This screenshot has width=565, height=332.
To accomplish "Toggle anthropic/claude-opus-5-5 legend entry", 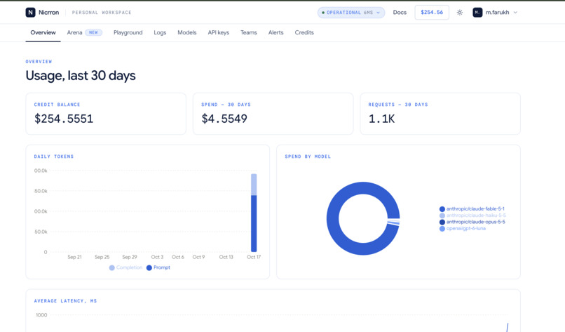I will 472,222.
